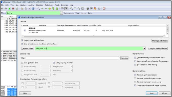Enable Resolve transport-layer name
The image size is (172, 97).
[135, 82]
